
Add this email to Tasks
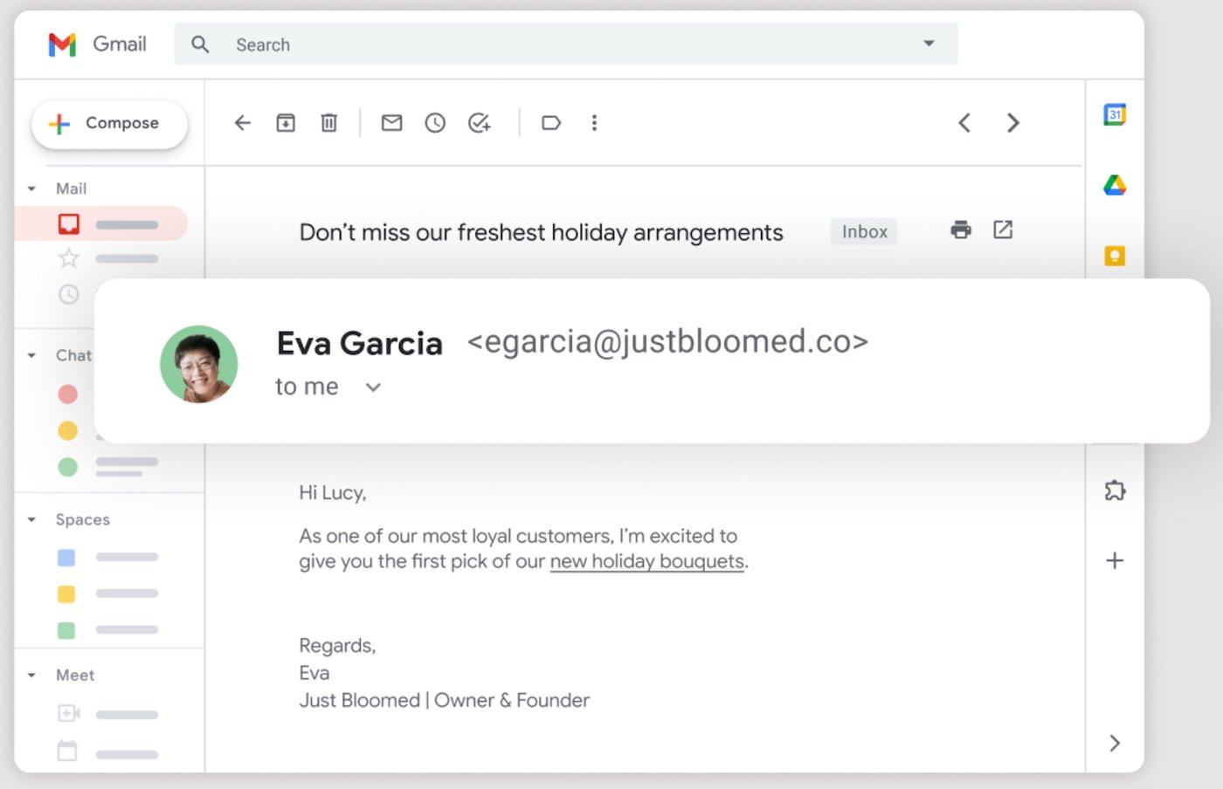(478, 123)
